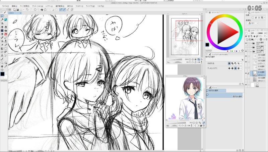268x152 pixels.
Task: Show the フォルダー 2 folder layer
Action: click(x=246, y=47)
